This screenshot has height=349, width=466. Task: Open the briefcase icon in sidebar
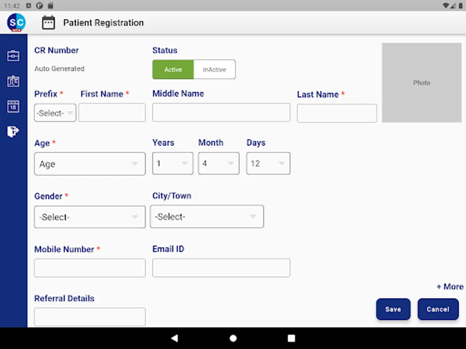[x=13, y=56]
